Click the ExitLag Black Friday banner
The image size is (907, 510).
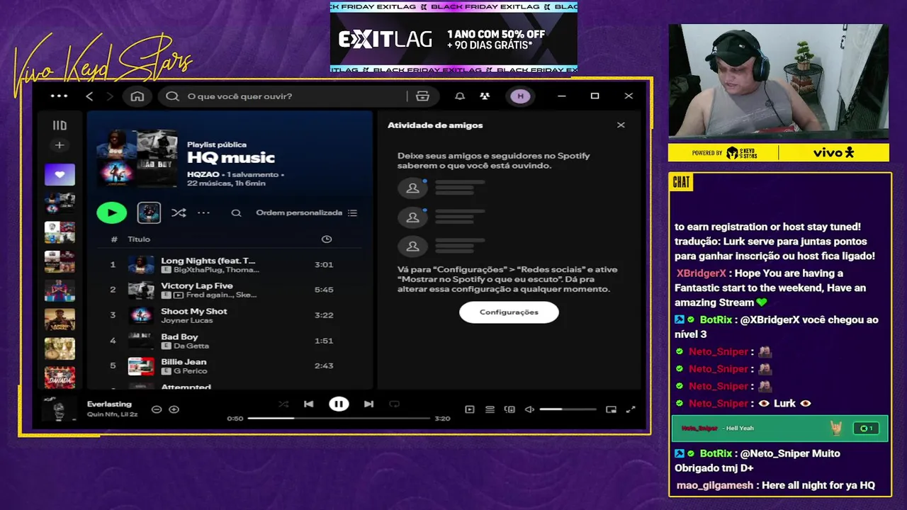click(453, 37)
